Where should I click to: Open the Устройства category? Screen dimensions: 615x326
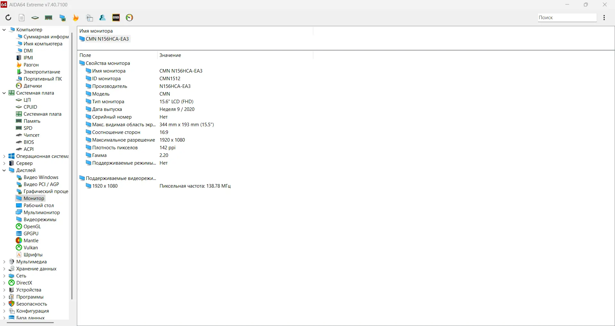click(25, 290)
